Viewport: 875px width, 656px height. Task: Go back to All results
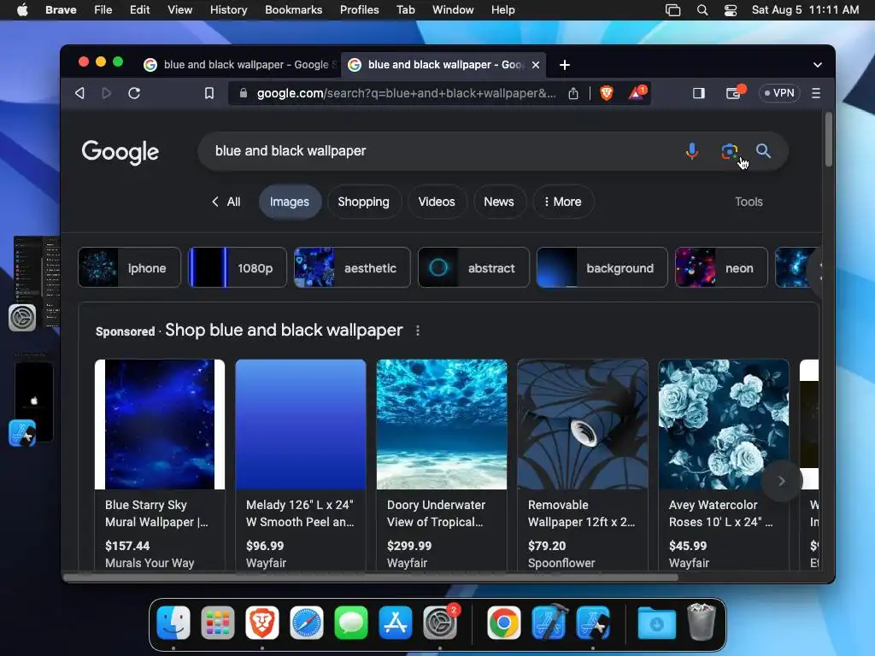(226, 202)
